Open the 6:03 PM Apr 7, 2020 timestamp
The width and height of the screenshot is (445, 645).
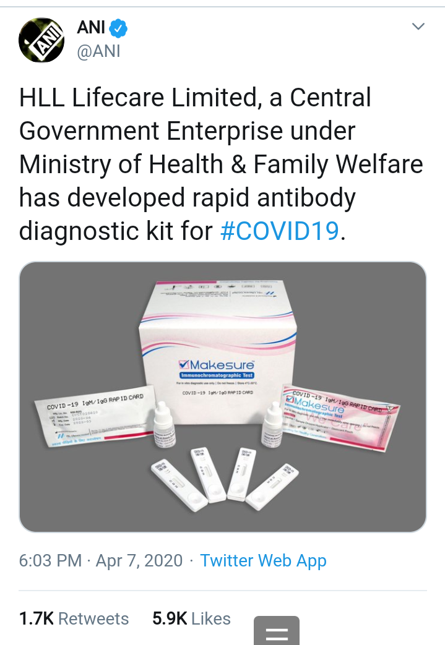tap(101, 561)
